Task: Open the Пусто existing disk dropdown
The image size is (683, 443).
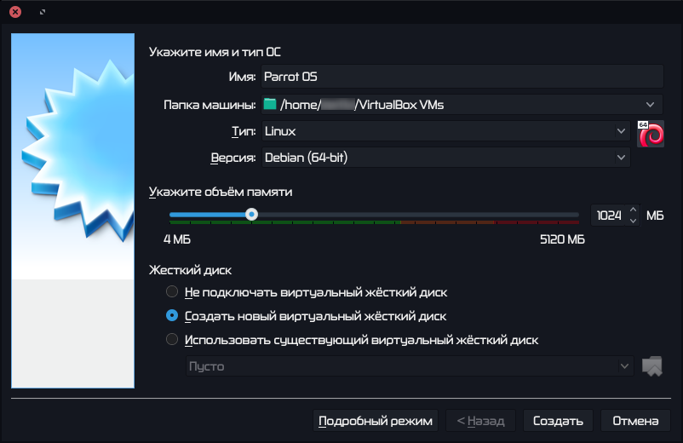Action: tap(624, 365)
